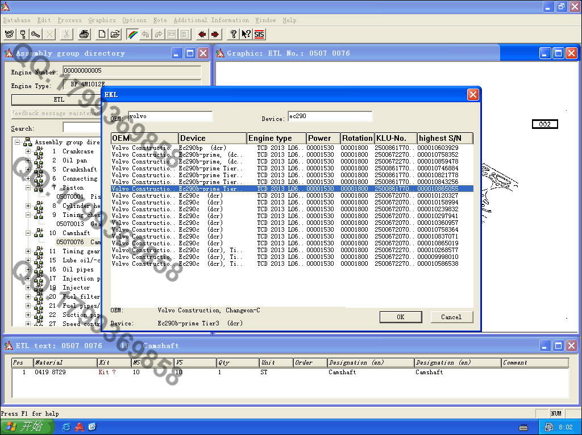Click the rainbow color toolbar icon

click(132, 34)
